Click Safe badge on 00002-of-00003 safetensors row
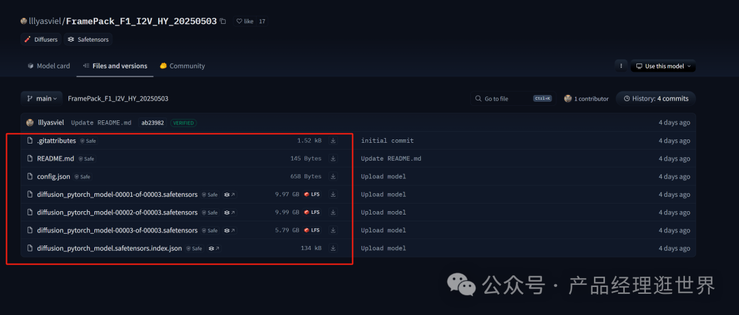The image size is (739, 315). (x=210, y=213)
